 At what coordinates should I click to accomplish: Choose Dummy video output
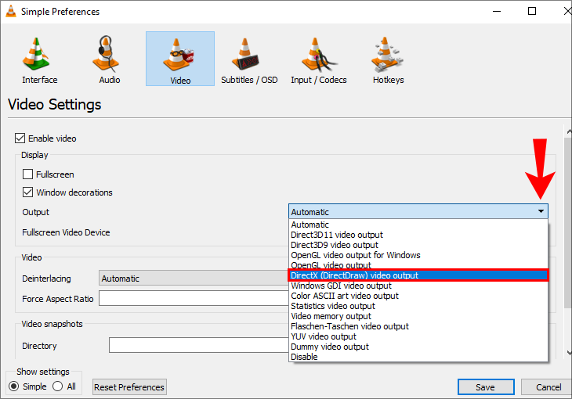(x=418, y=347)
